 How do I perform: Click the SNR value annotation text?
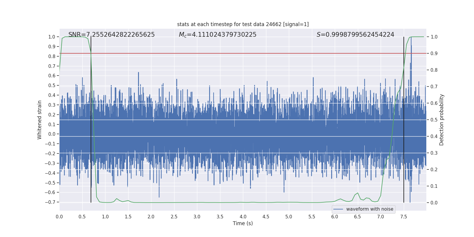coord(111,35)
